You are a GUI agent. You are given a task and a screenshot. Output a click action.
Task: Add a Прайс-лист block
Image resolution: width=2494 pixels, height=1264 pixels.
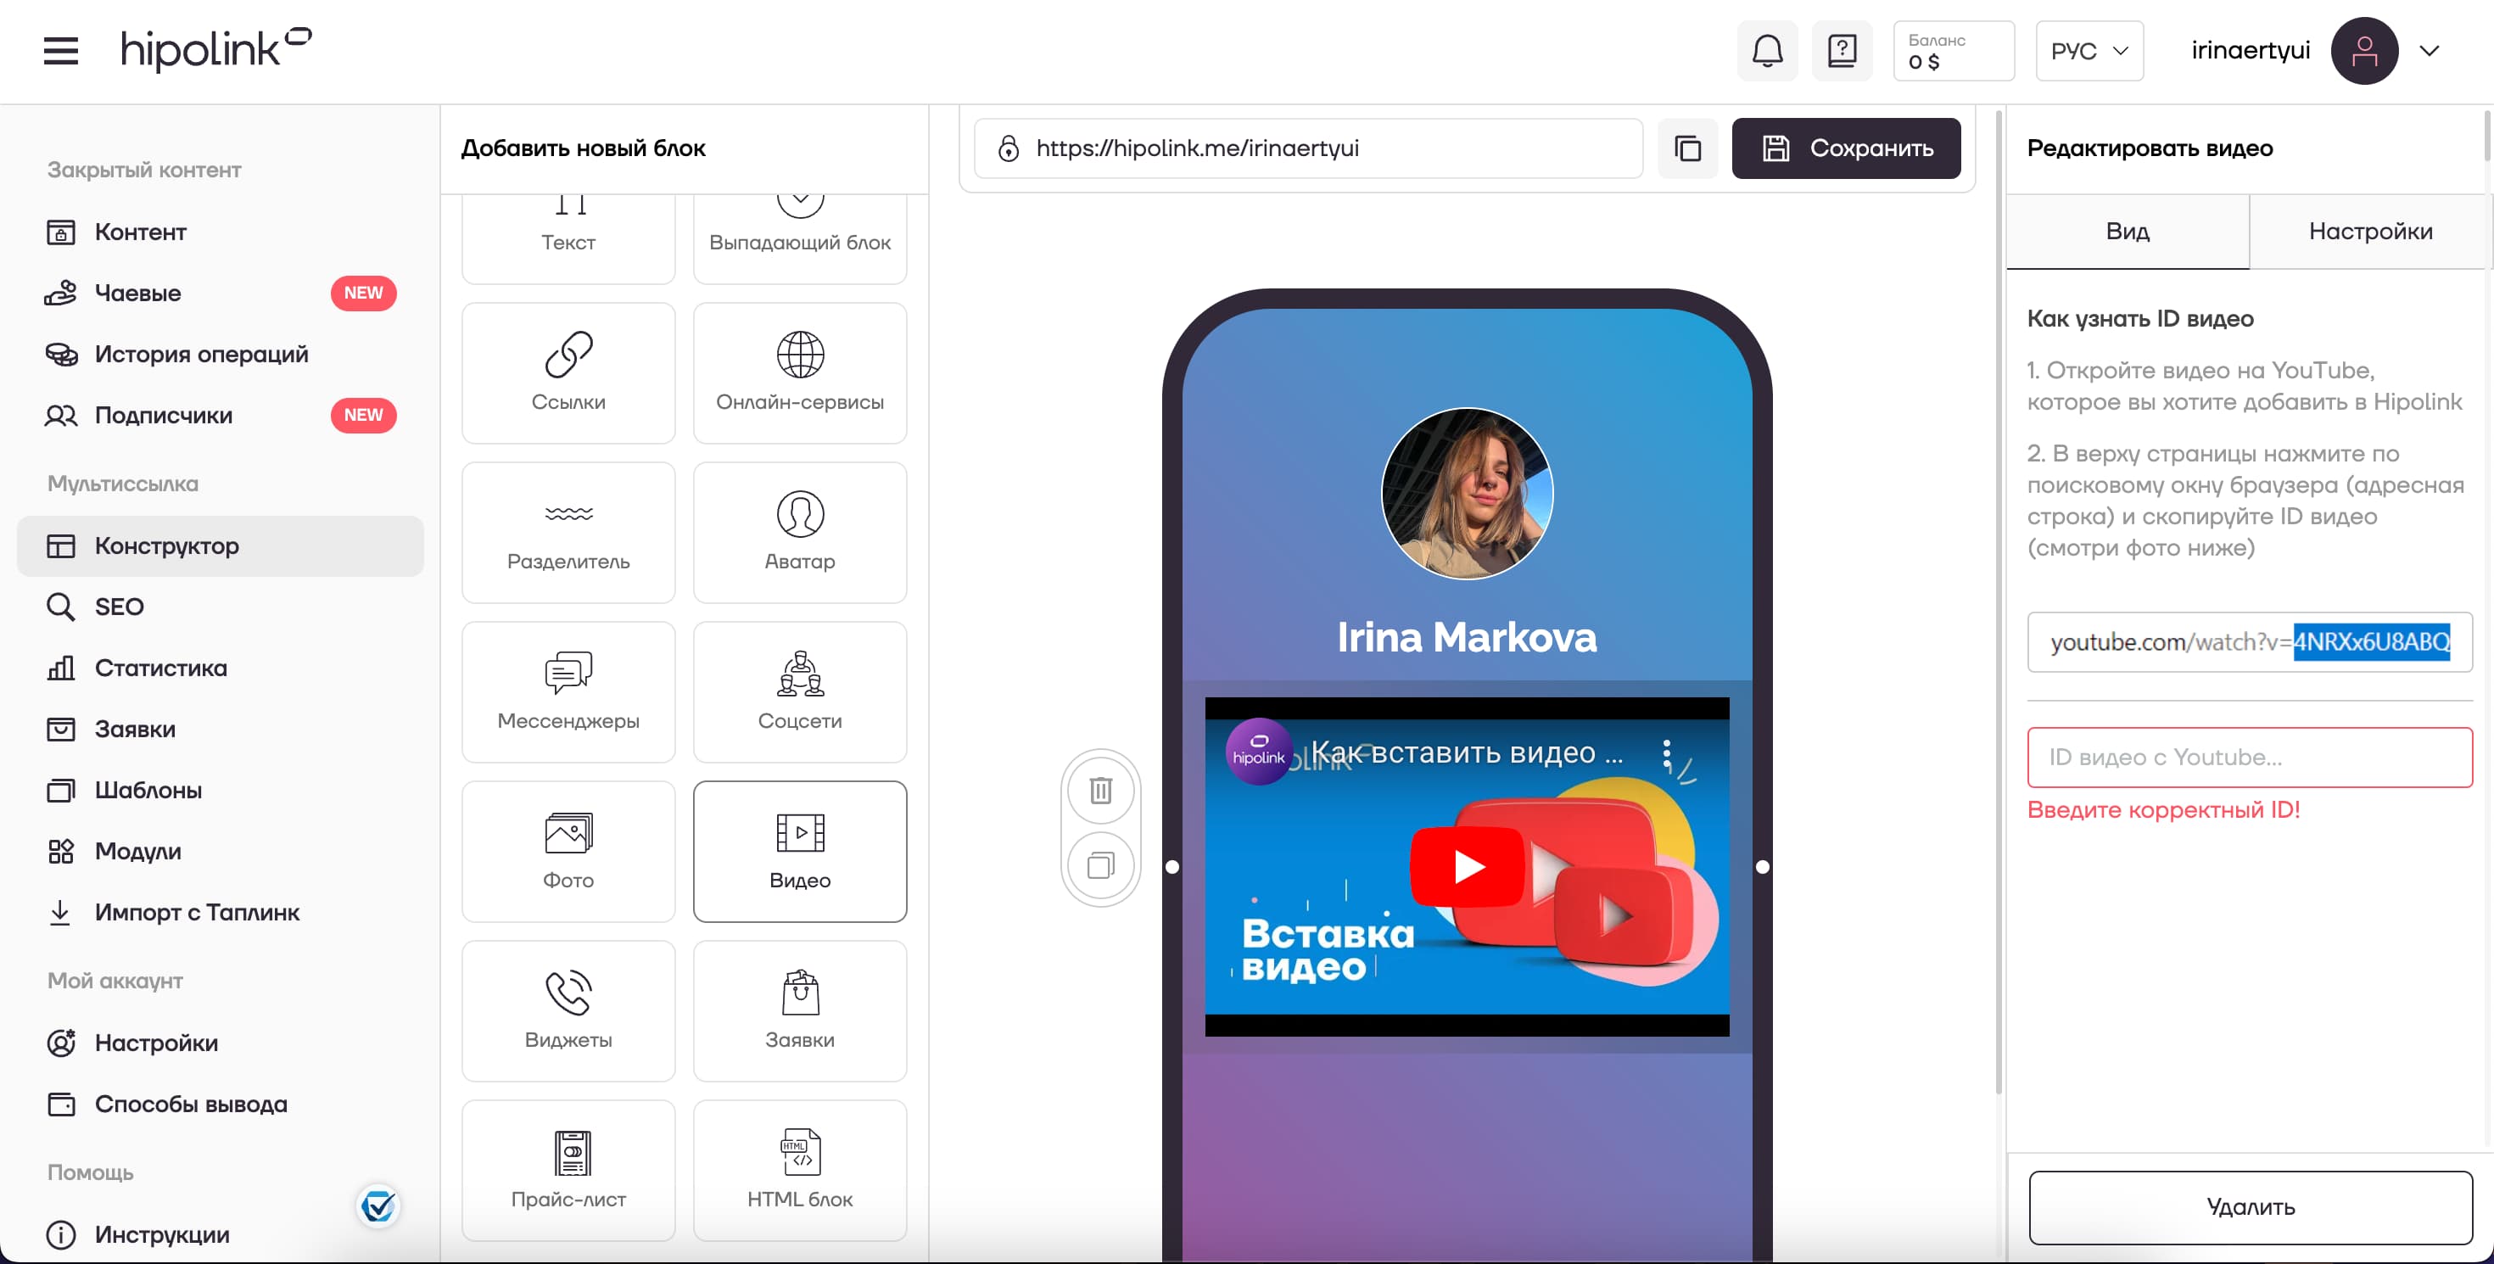click(x=568, y=1170)
